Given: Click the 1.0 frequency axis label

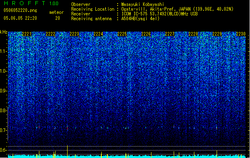Looking at the screenshot, I should point(3,71).
